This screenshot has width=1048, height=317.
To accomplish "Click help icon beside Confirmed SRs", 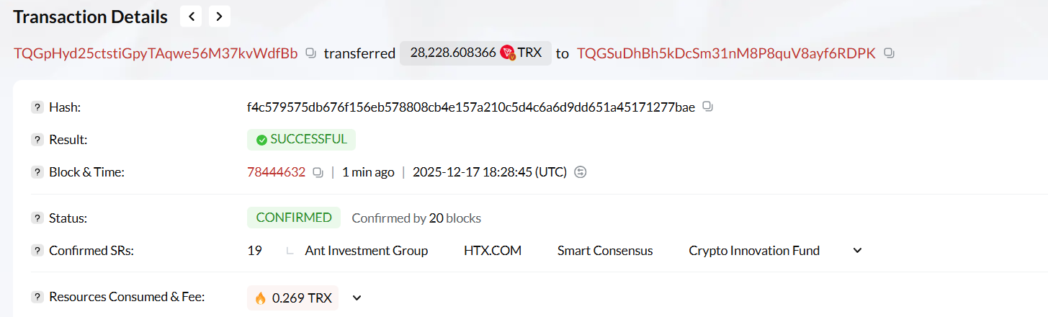I will click(37, 251).
